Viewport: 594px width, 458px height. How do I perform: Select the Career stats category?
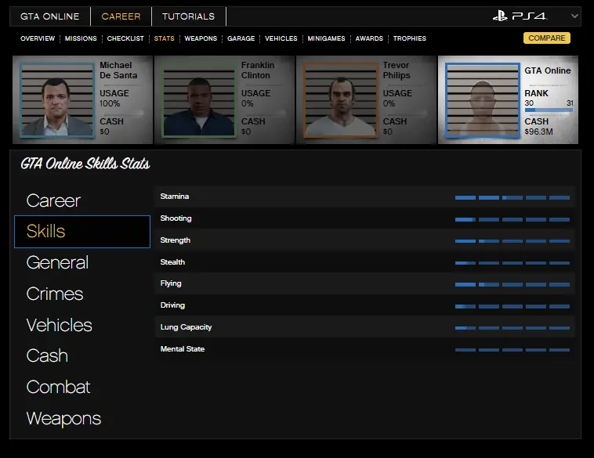click(x=53, y=200)
